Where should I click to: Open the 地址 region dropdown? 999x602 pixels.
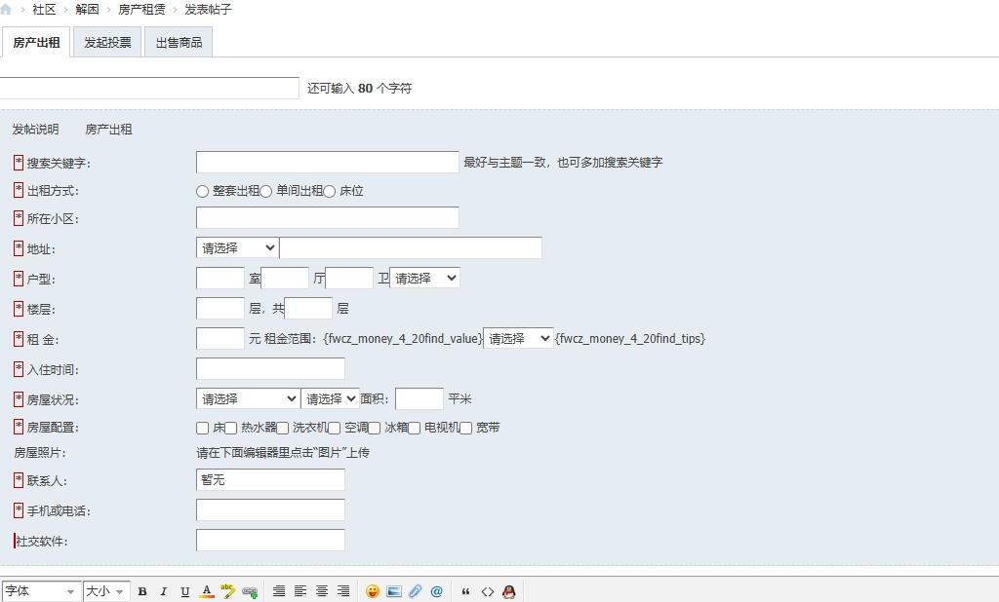[x=237, y=248]
